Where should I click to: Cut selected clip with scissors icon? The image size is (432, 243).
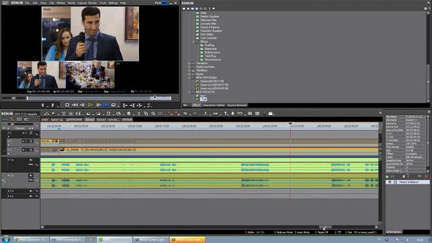[x=139, y=113]
